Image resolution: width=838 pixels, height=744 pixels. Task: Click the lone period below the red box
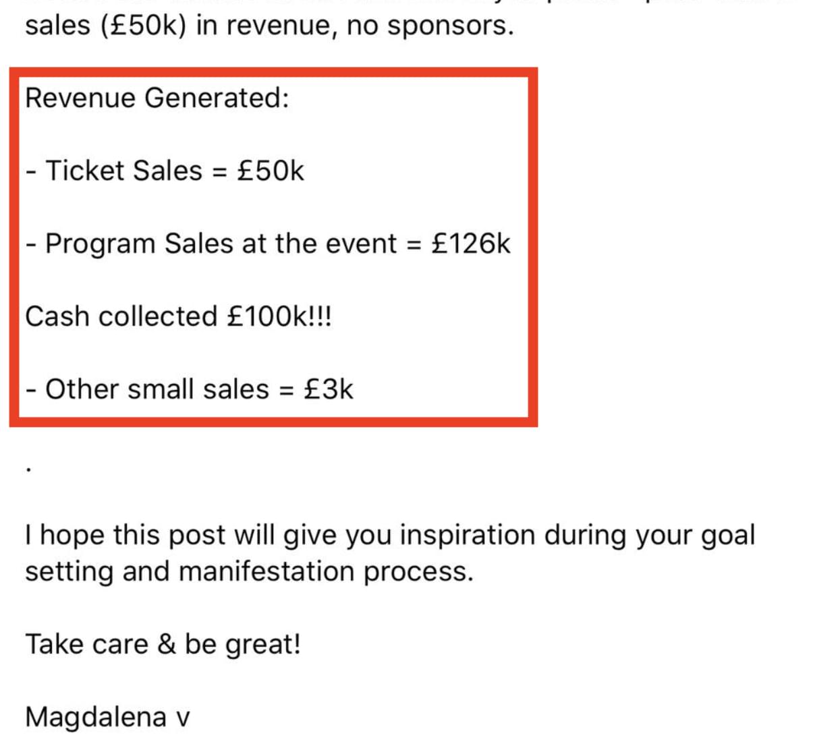pyautogui.click(x=28, y=470)
